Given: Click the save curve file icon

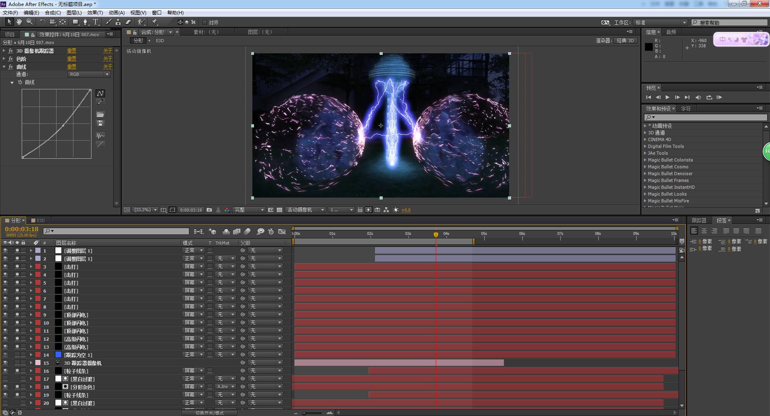Looking at the screenshot, I should 100,123.
